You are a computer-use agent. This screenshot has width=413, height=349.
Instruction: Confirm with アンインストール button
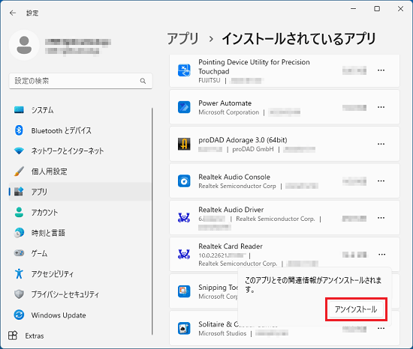(x=356, y=309)
